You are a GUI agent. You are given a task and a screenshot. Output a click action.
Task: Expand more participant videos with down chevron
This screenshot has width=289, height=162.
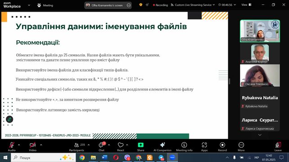(x=260, y=135)
